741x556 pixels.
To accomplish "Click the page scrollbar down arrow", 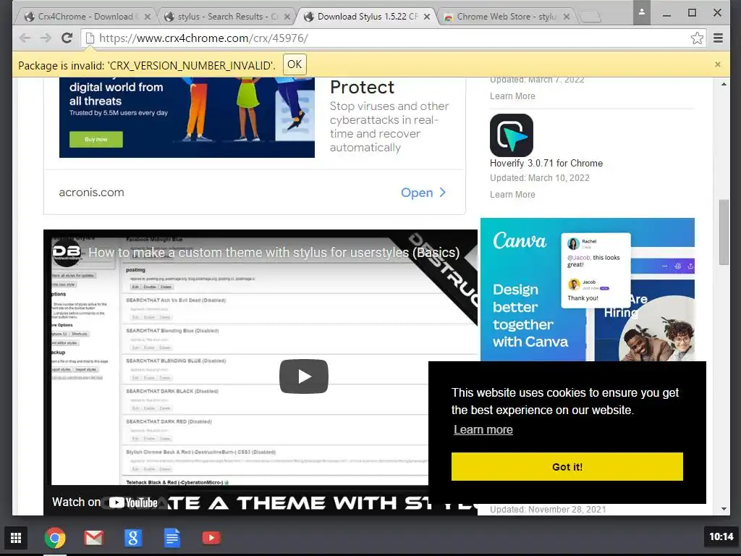I will point(724,509).
